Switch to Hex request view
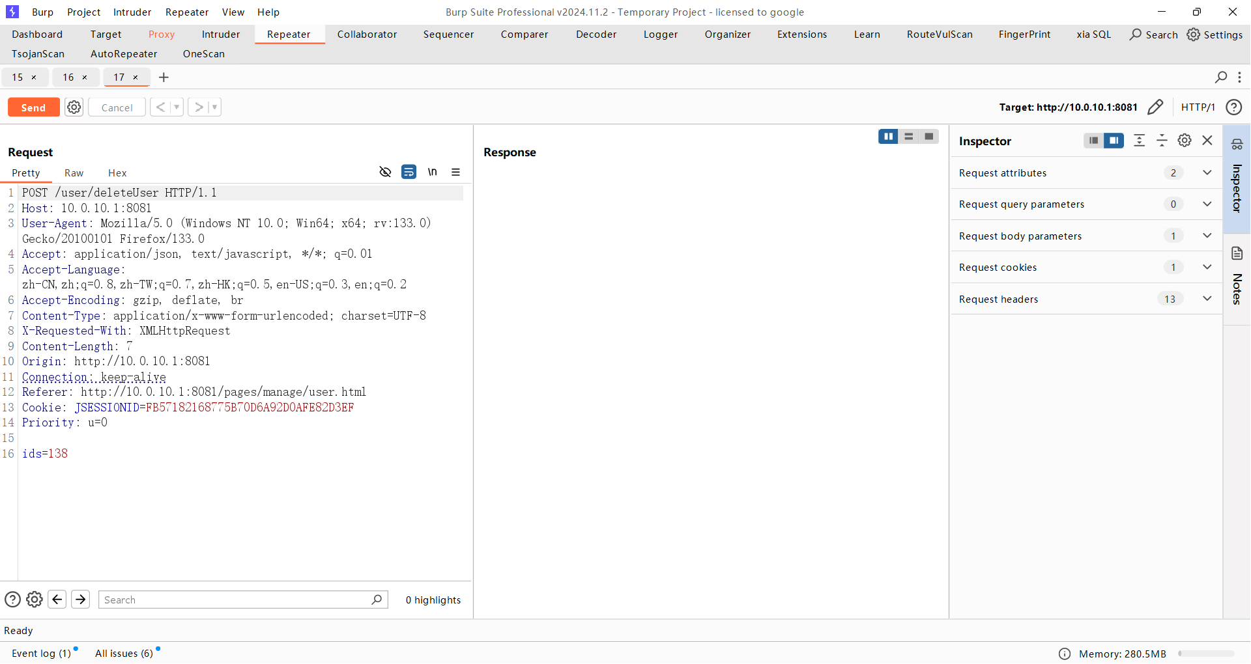Image resolution: width=1251 pixels, height=664 pixels. pyautogui.click(x=117, y=173)
